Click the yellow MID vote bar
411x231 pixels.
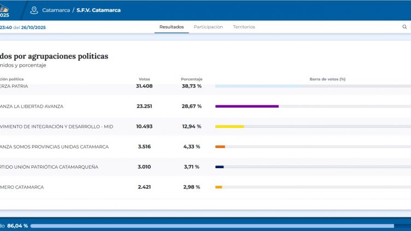tap(230, 127)
